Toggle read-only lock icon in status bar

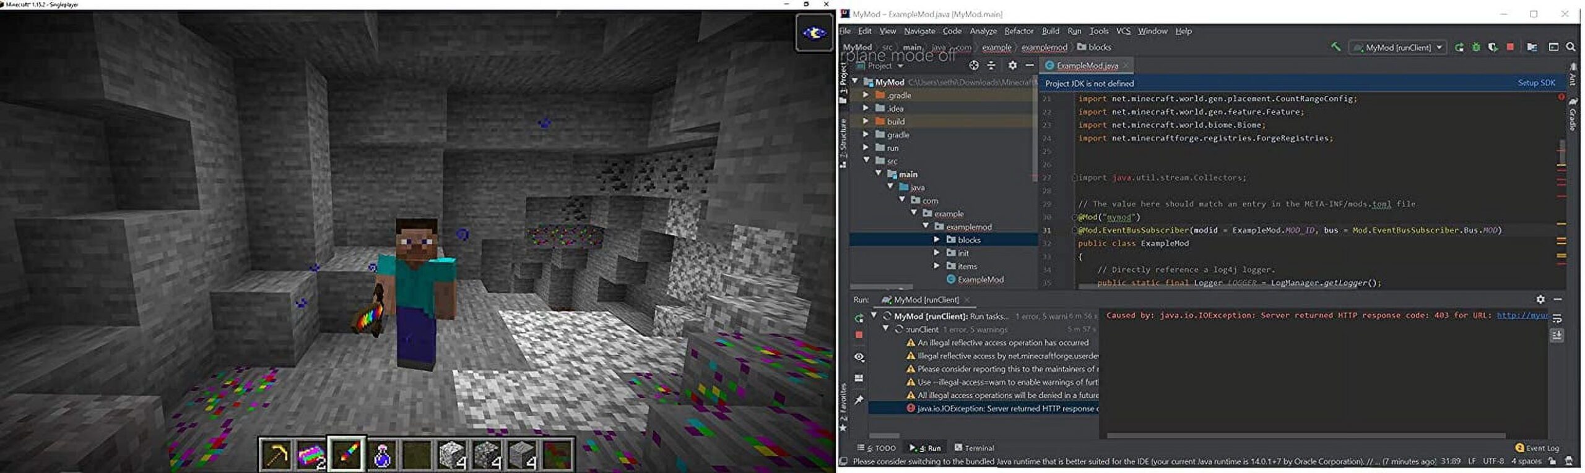click(x=1552, y=461)
